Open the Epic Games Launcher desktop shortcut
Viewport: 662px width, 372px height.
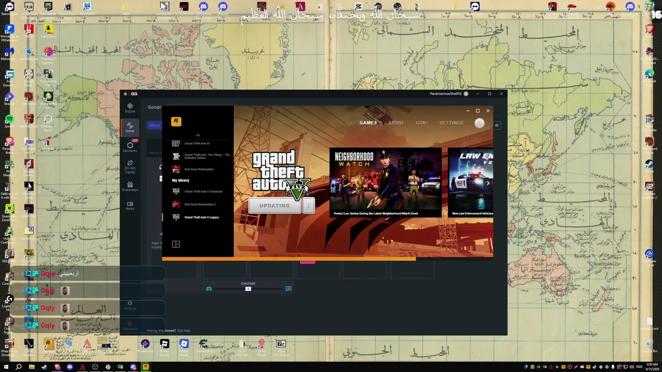coord(48,8)
